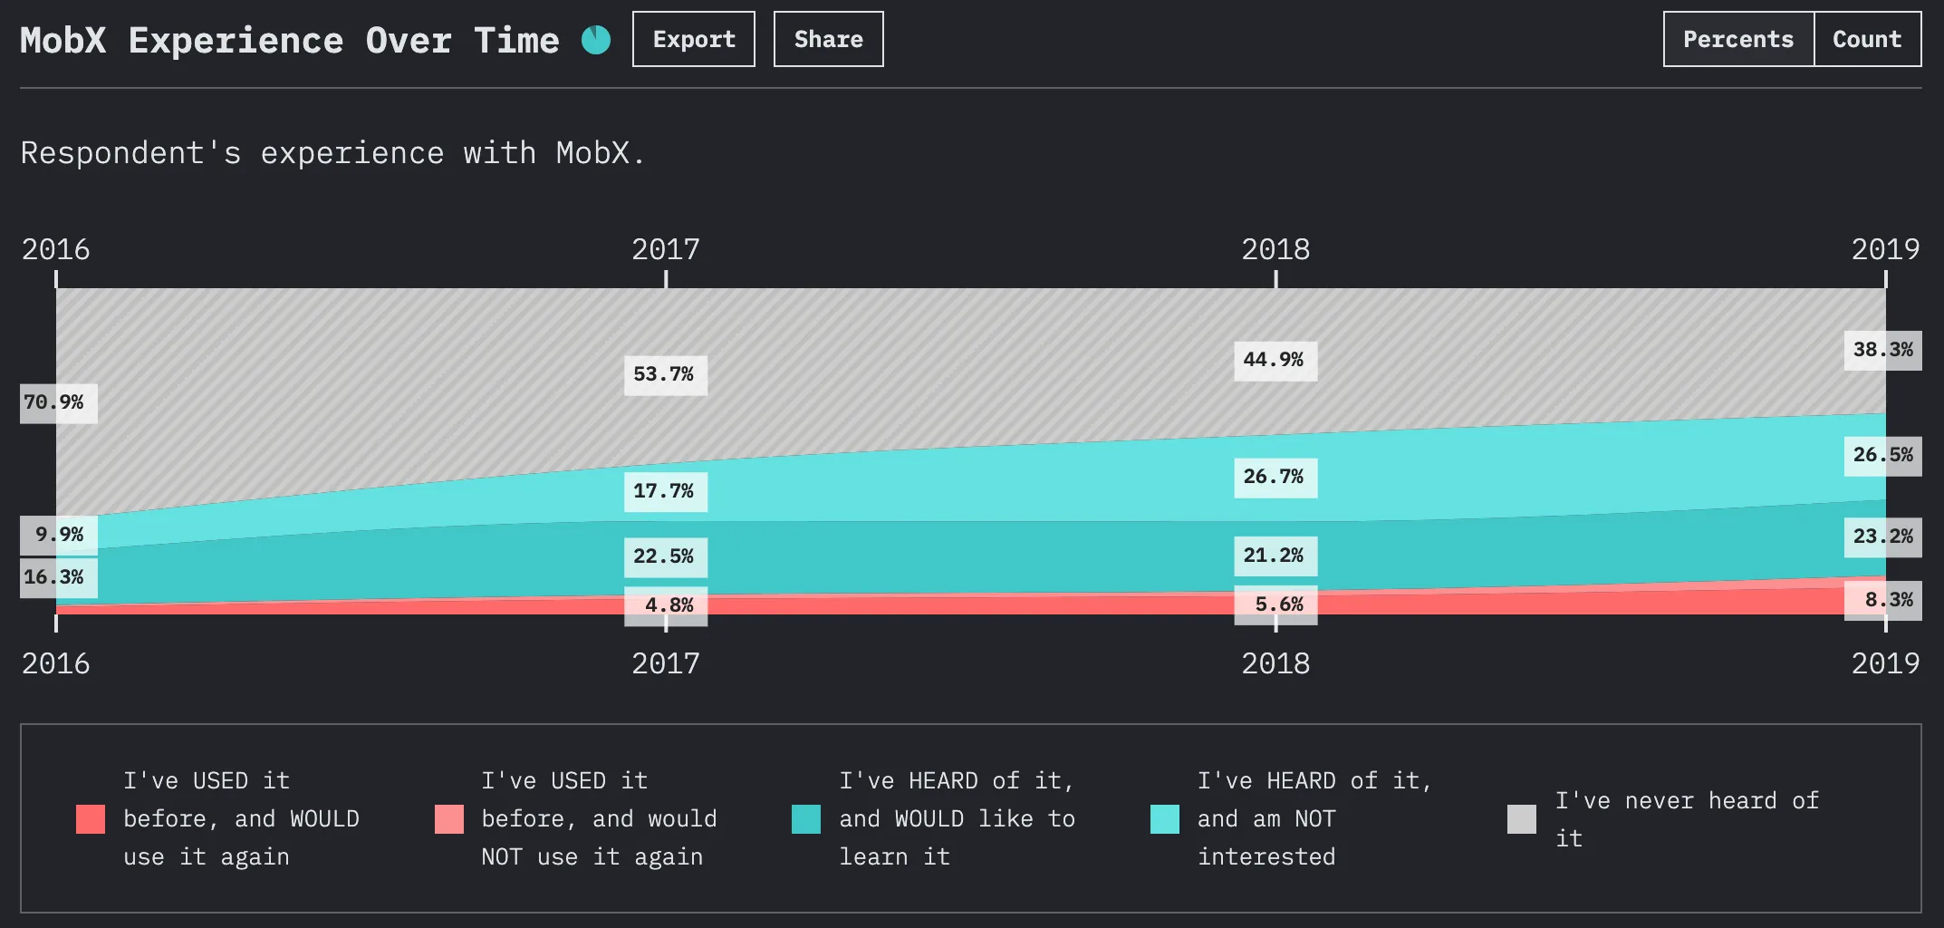Click the 26.5% data label
The width and height of the screenshot is (1944, 928).
pos(1883,456)
